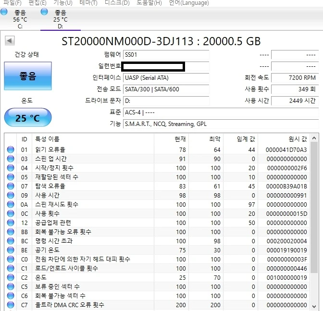The image size is (323, 311).
Task: Click status icon for 01 읽기 오류율
Action: coord(11,149)
